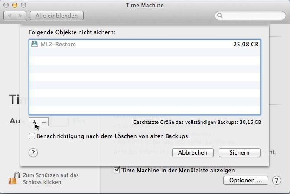Enable Benachrichtigung nach dem Löschen checkbox
The height and width of the screenshot is (194, 290).
point(32,136)
